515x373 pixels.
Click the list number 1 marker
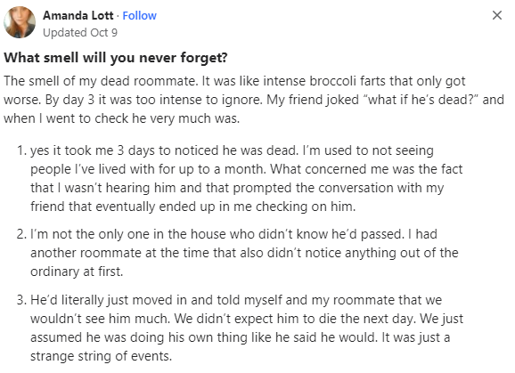pyautogui.click(x=21, y=150)
